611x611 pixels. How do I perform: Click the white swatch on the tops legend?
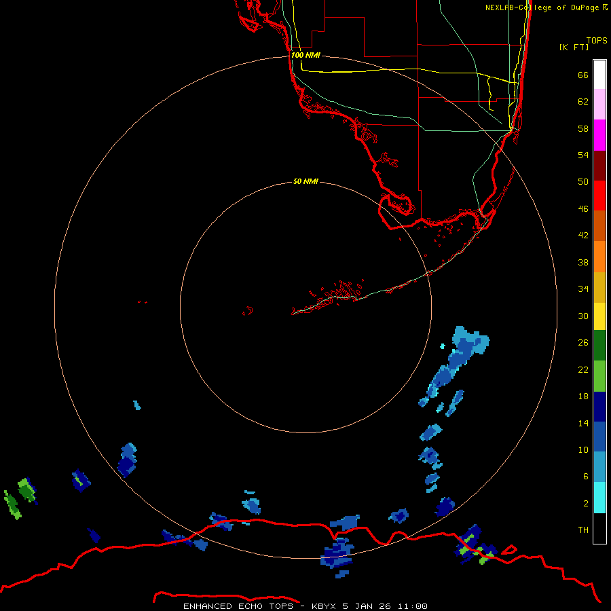pos(599,75)
